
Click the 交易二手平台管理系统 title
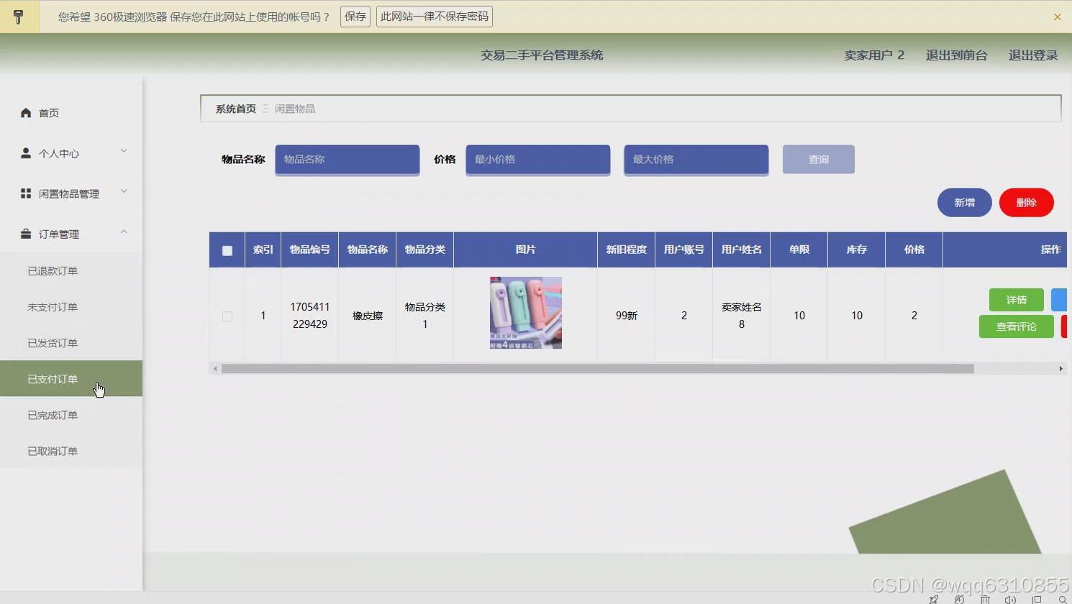(542, 55)
